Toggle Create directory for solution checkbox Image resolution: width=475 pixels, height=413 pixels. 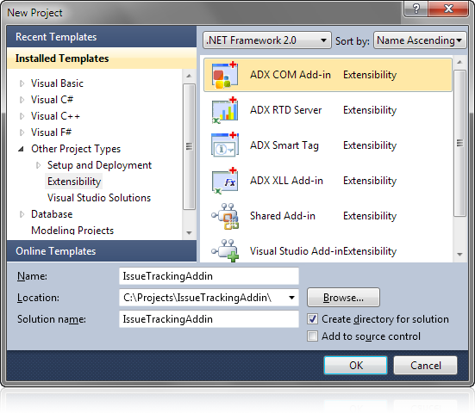pyautogui.click(x=312, y=319)
